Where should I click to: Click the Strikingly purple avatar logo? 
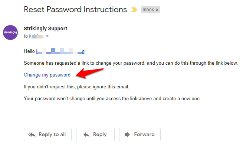10,33
